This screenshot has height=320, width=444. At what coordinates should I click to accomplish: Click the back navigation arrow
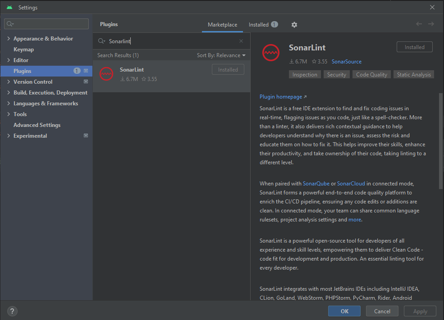click(x=419, y=24)
